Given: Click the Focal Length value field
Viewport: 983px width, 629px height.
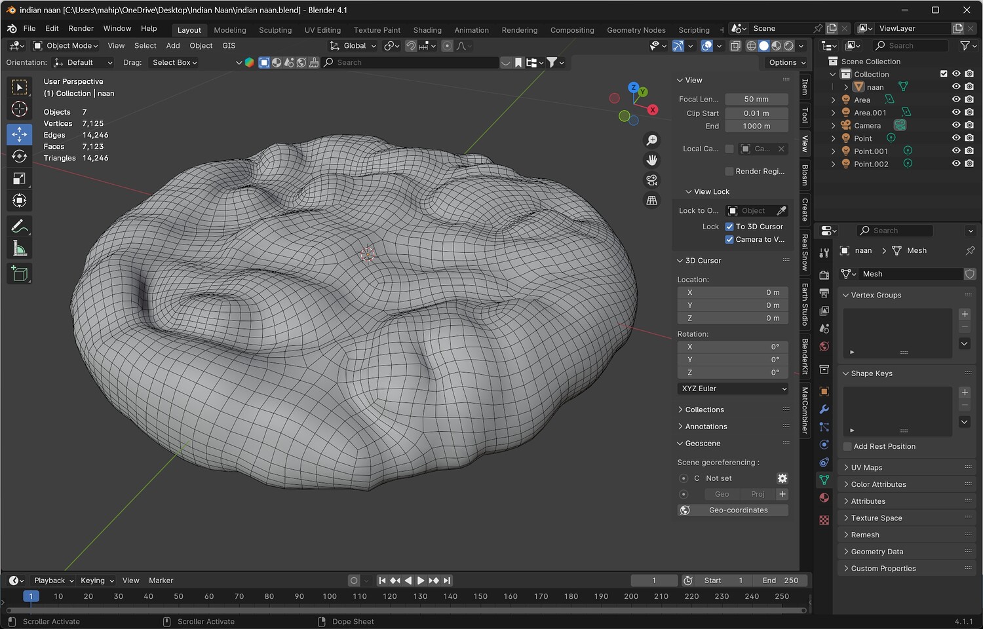Looking at the screenshot, I should (x=756, y=100).
